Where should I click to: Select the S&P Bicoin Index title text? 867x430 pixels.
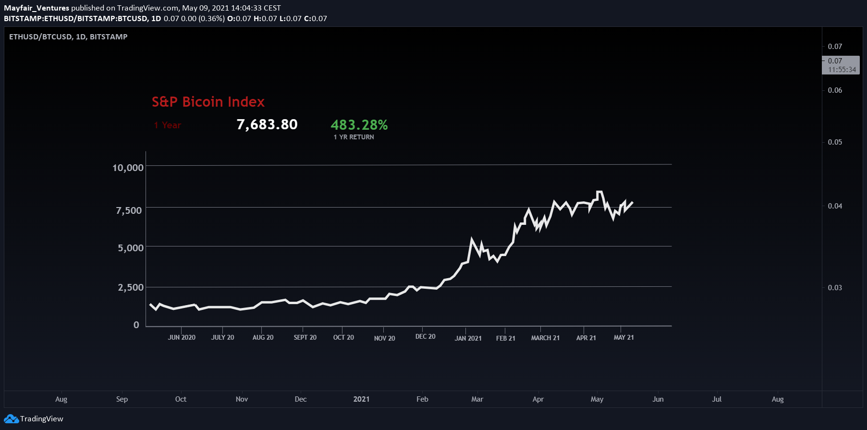click(x=208, y=102)
